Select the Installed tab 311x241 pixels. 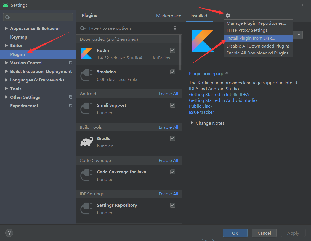199,16
